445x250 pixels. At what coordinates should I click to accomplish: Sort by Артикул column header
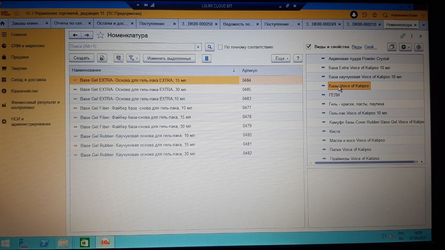click(x=271, y=70)
